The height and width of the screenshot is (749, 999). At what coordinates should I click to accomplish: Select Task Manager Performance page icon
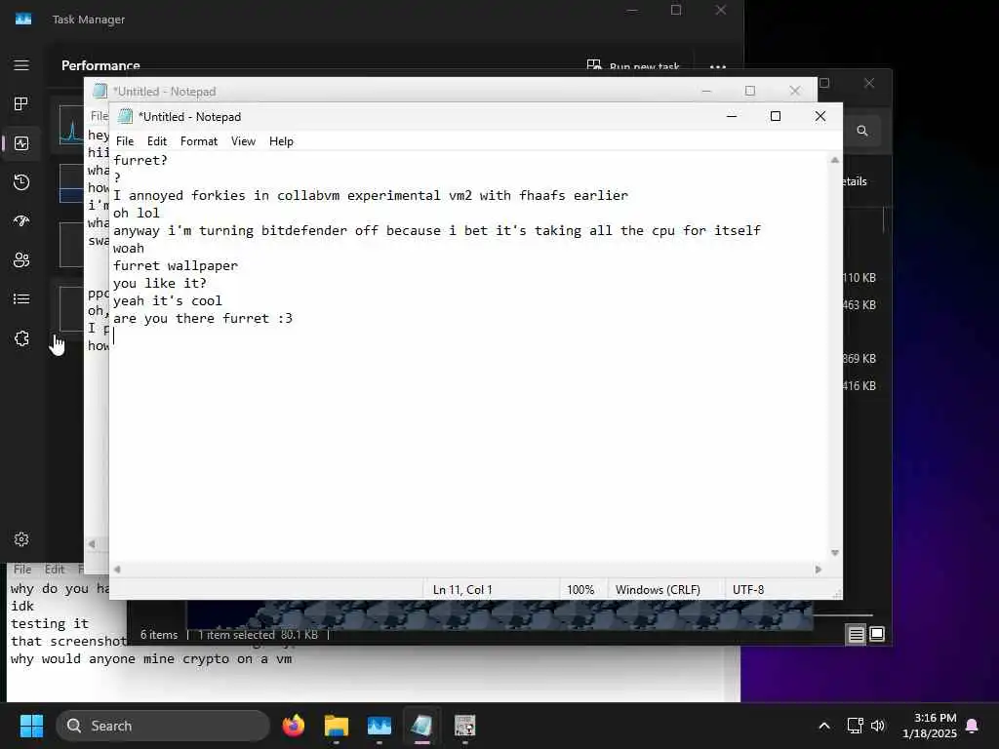tap(21, 143)
